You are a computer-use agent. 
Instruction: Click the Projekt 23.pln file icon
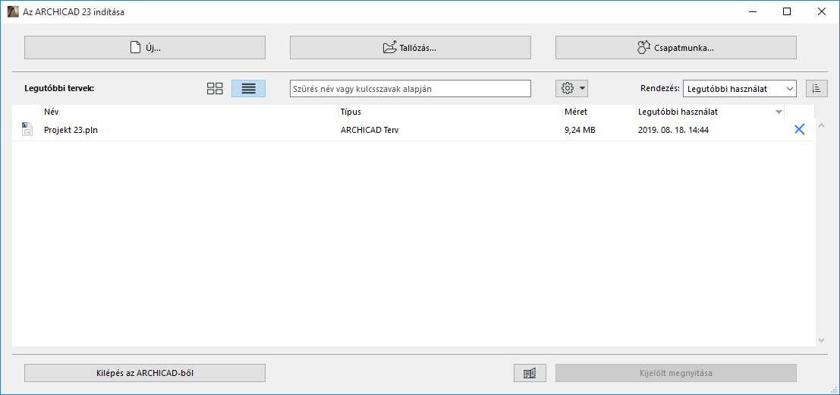(27, 129)
